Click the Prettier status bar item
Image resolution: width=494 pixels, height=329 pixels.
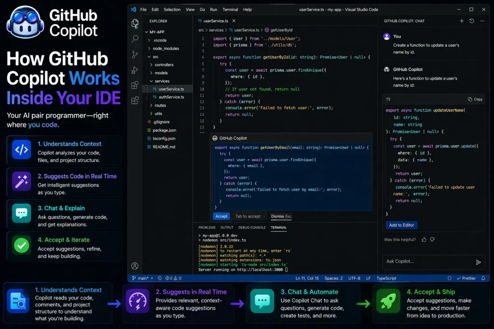click(467, 278)
